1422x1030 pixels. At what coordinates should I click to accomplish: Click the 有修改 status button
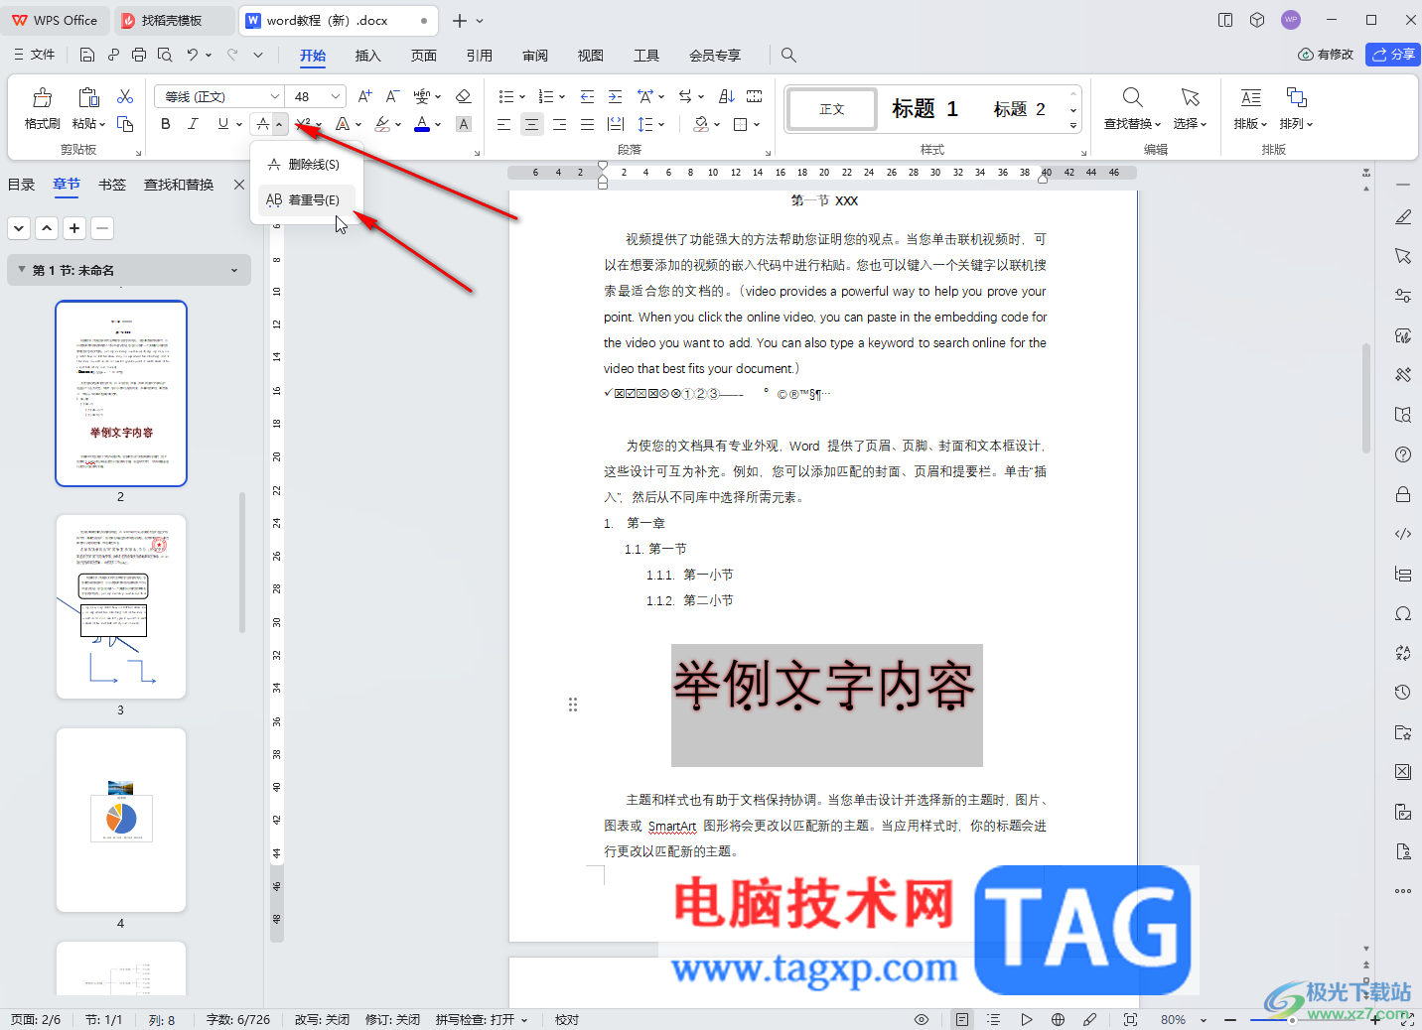[x=1326, y=55]
